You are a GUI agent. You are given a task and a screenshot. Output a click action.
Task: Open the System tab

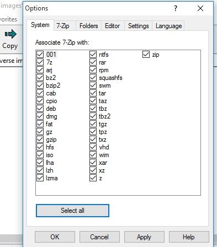(x=40, y=25)
